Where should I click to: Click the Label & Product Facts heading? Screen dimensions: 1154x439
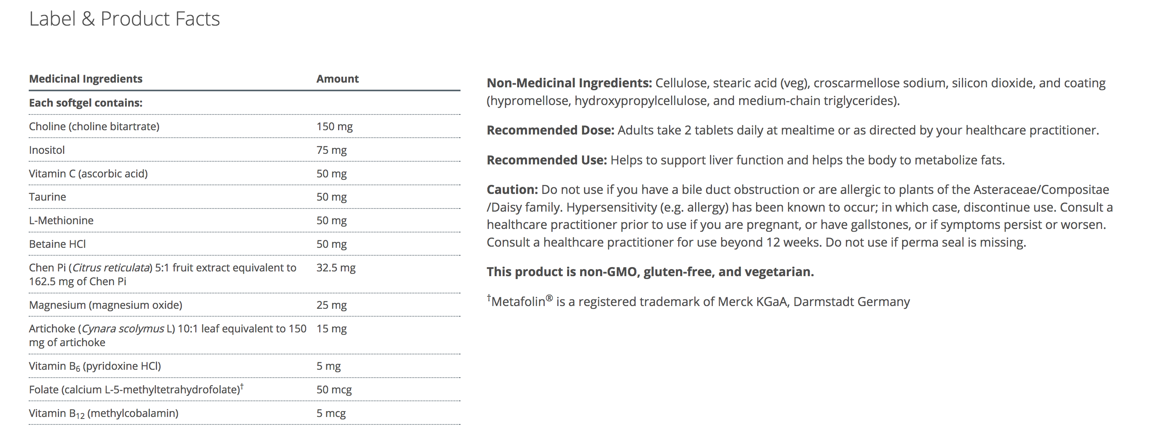124,19
